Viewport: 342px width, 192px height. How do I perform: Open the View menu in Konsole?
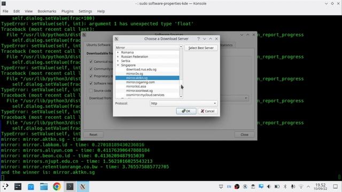[x=28, y=11]
